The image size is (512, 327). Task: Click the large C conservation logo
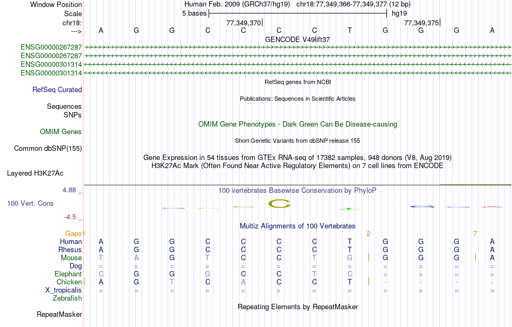[x=279, y=204]
